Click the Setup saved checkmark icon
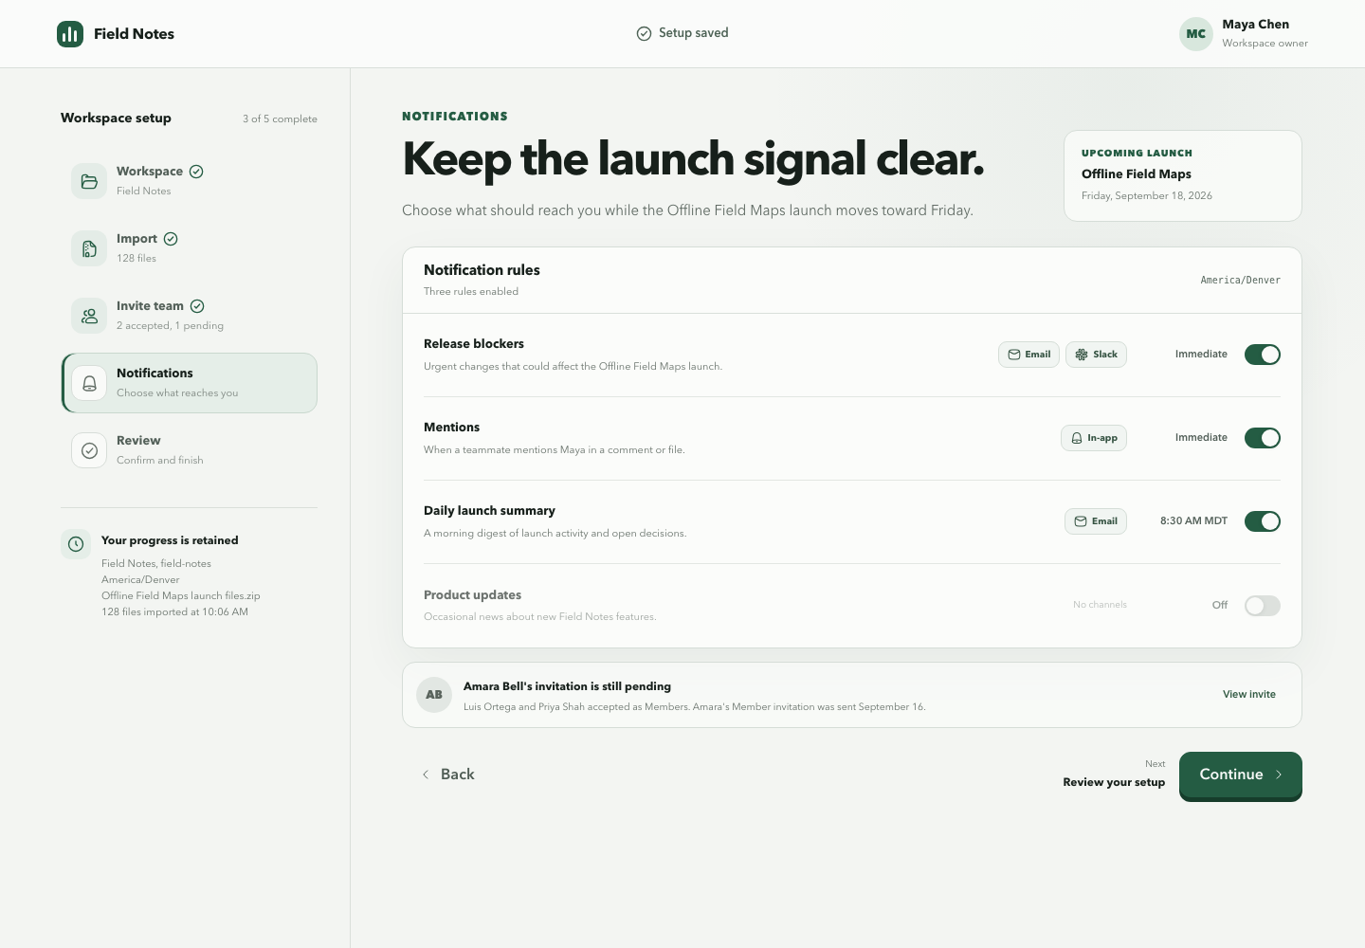Image resolution: width=1365 pixels, height=948 pixels. click(x=644, y=33)
